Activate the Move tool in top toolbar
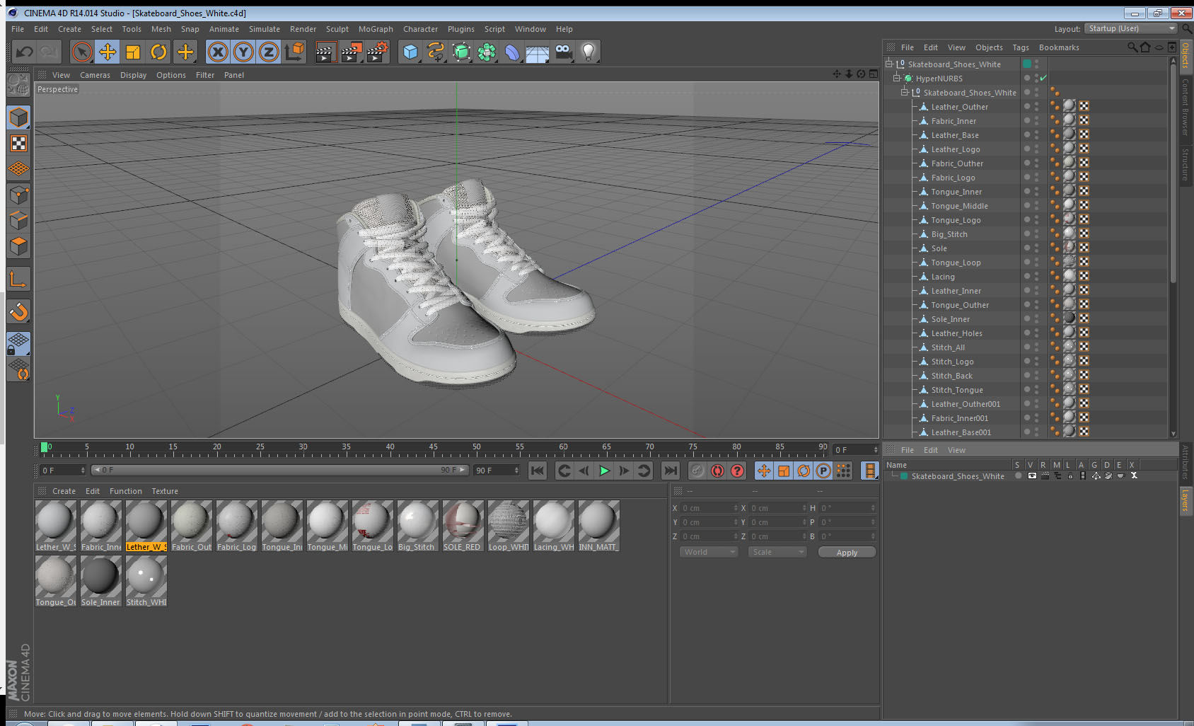This screenshot has height=726, width=1194. [108, 52]
